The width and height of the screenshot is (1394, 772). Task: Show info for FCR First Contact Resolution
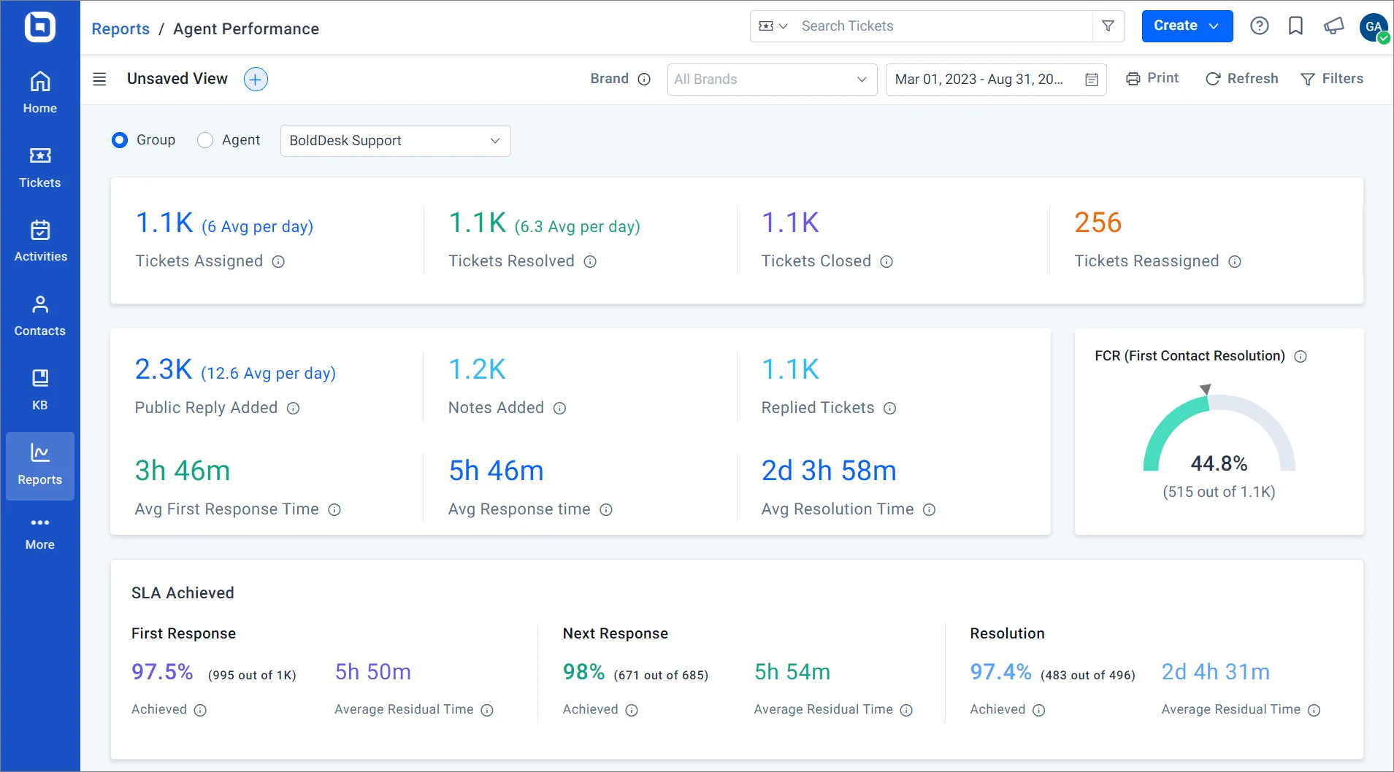tap(1301, 356)
